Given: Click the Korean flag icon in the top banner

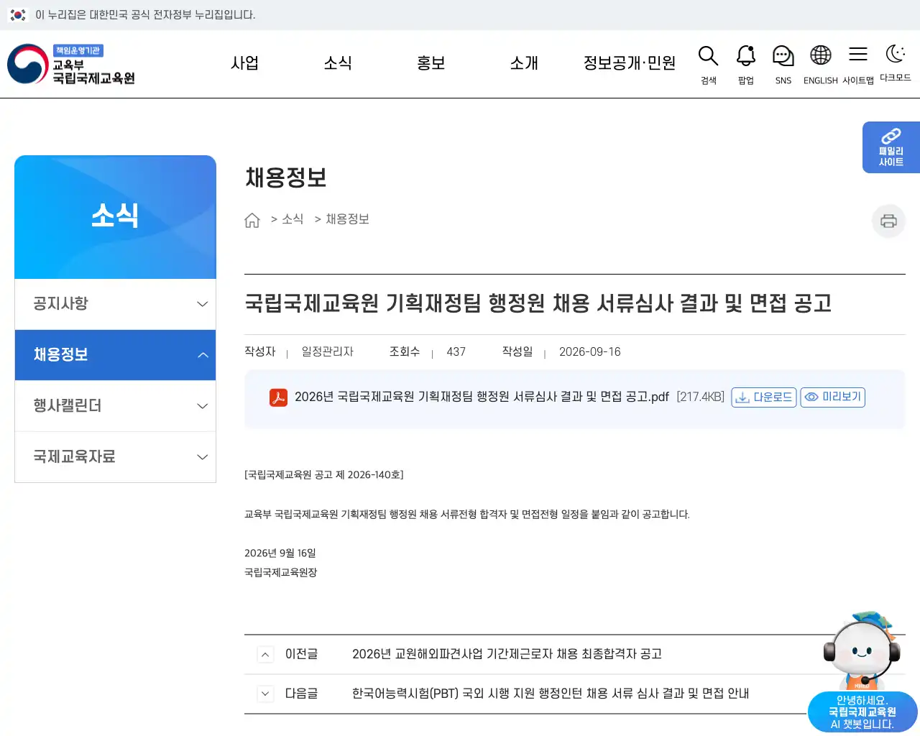Looking at the screenshot, I should tap(18, 14).
